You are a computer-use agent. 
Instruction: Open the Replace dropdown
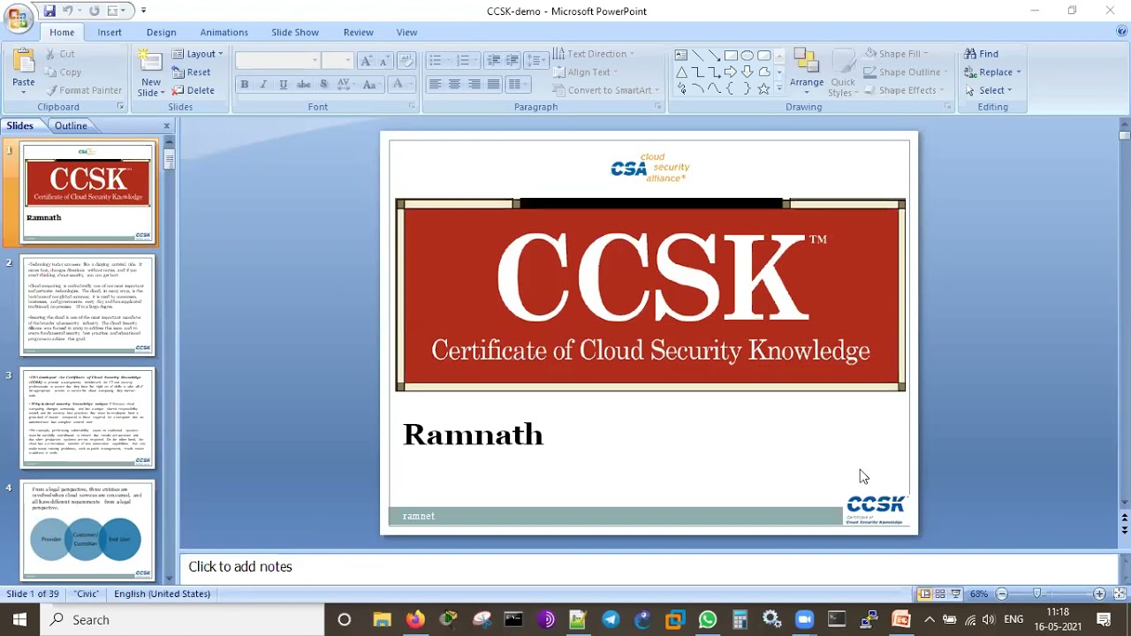point(993,72)
